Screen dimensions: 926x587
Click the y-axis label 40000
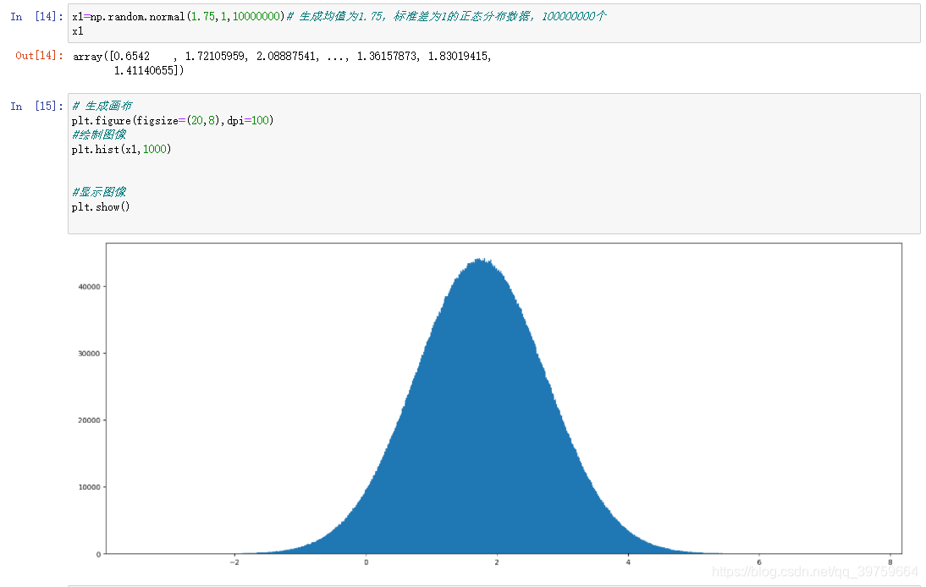(89, 287)
